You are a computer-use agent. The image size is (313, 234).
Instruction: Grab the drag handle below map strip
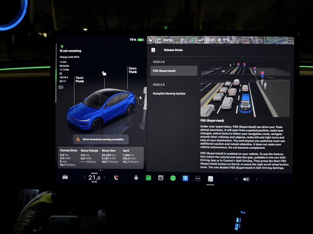point(220,45)
